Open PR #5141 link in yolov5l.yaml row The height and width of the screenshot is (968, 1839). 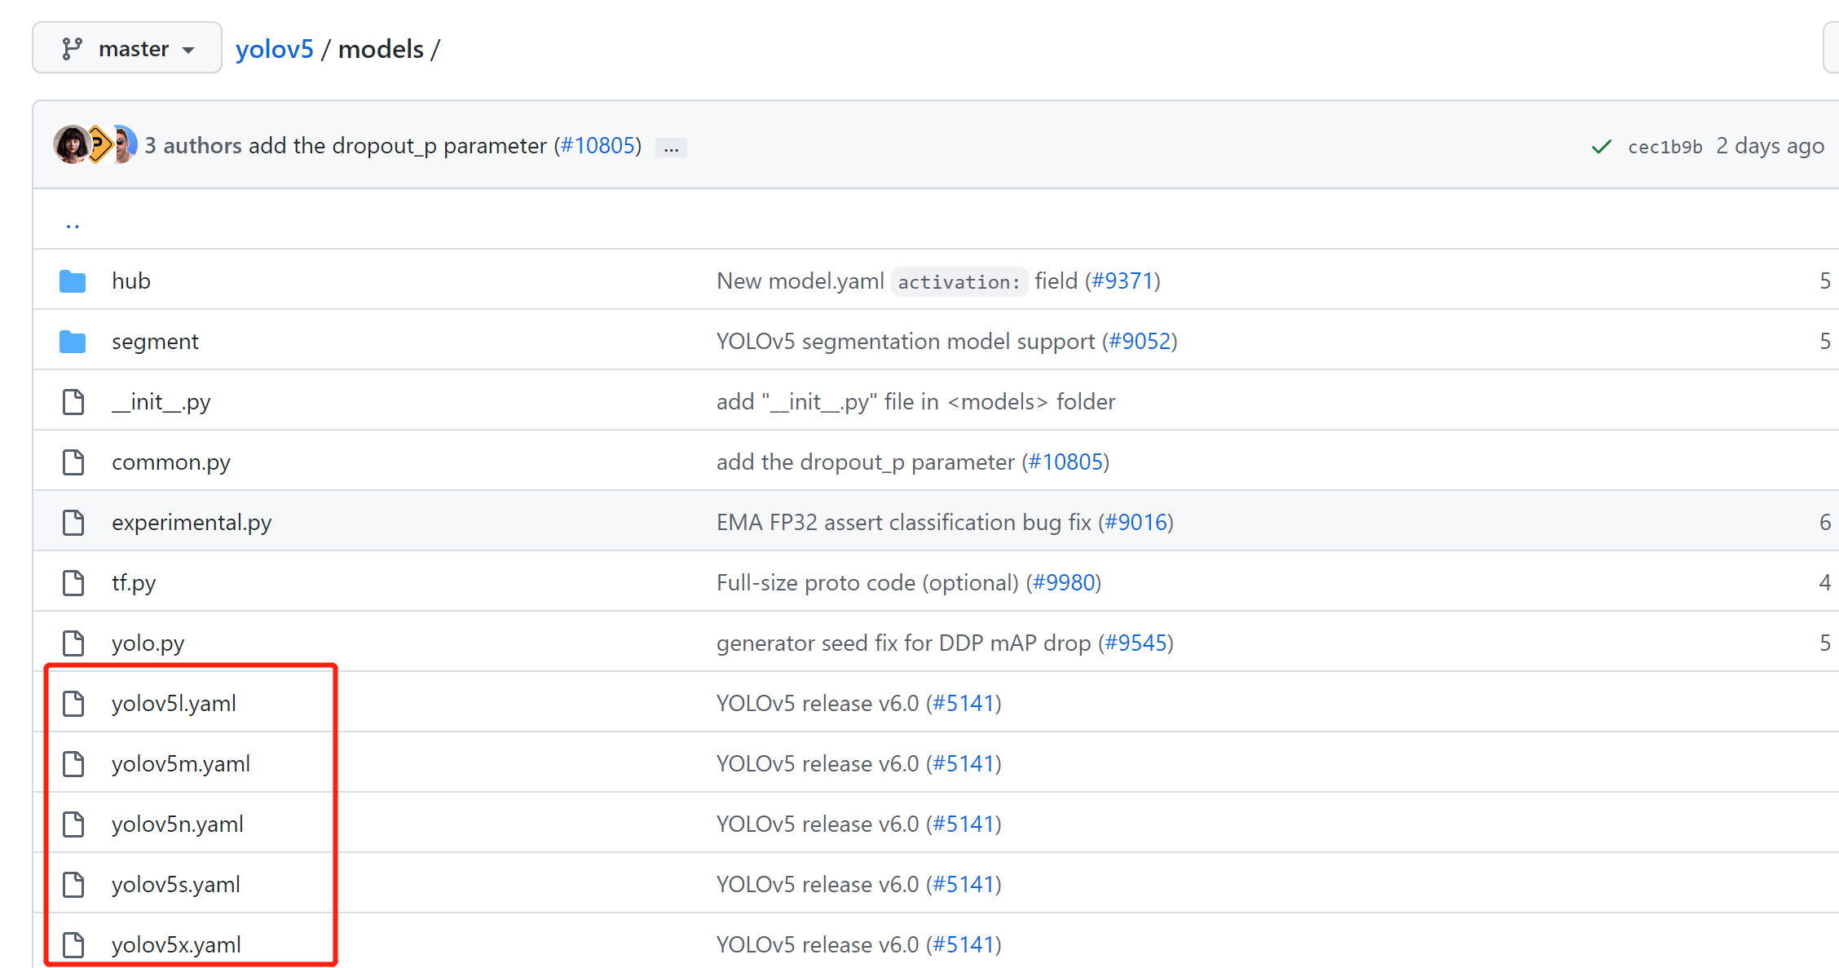(x=964, y=703)
